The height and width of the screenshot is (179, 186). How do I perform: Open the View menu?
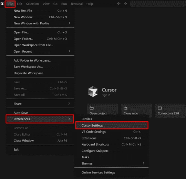pos(46,4)
